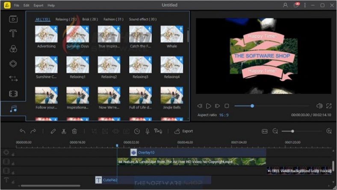Switch to the Brisk (28) tab
Image resolution: width=337 pixels, height=190 pixels.
point(90,19)
